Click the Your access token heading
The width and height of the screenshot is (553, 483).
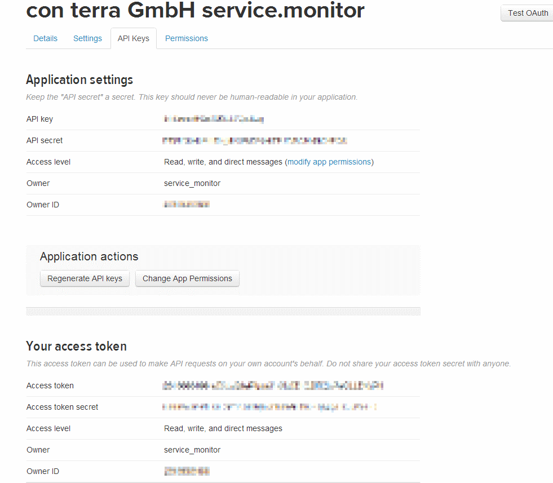[x=76, y=346]
